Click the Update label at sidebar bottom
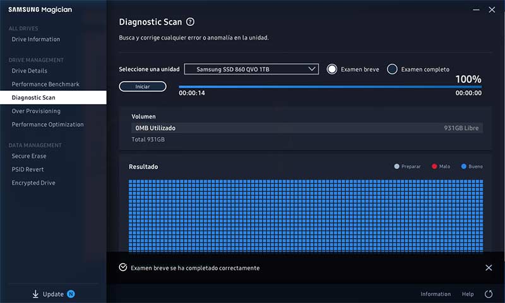Viewport: 505px width, 303px height. click(x=53, y=294)
